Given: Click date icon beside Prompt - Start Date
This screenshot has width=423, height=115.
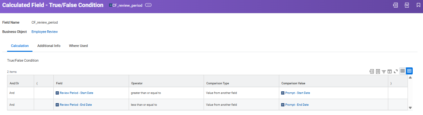Looking at the screenshot, I should click(x=283, y=93).
